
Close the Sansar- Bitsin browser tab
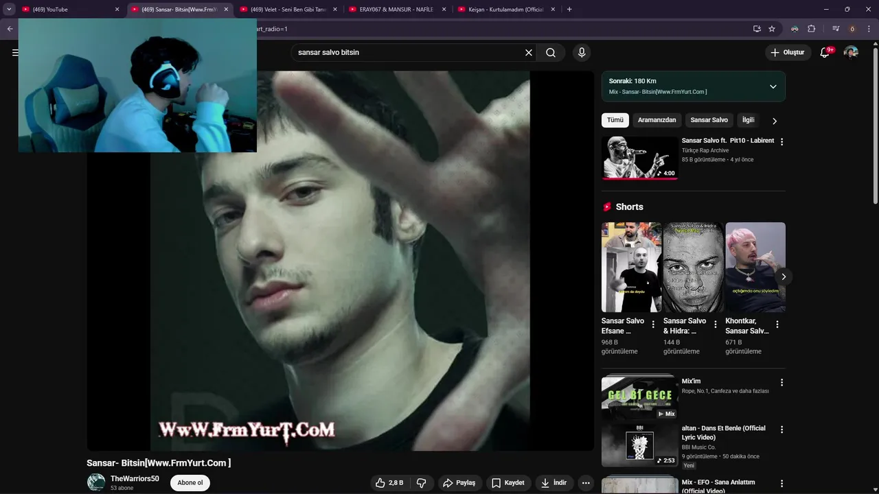click(x=226, y=10)
